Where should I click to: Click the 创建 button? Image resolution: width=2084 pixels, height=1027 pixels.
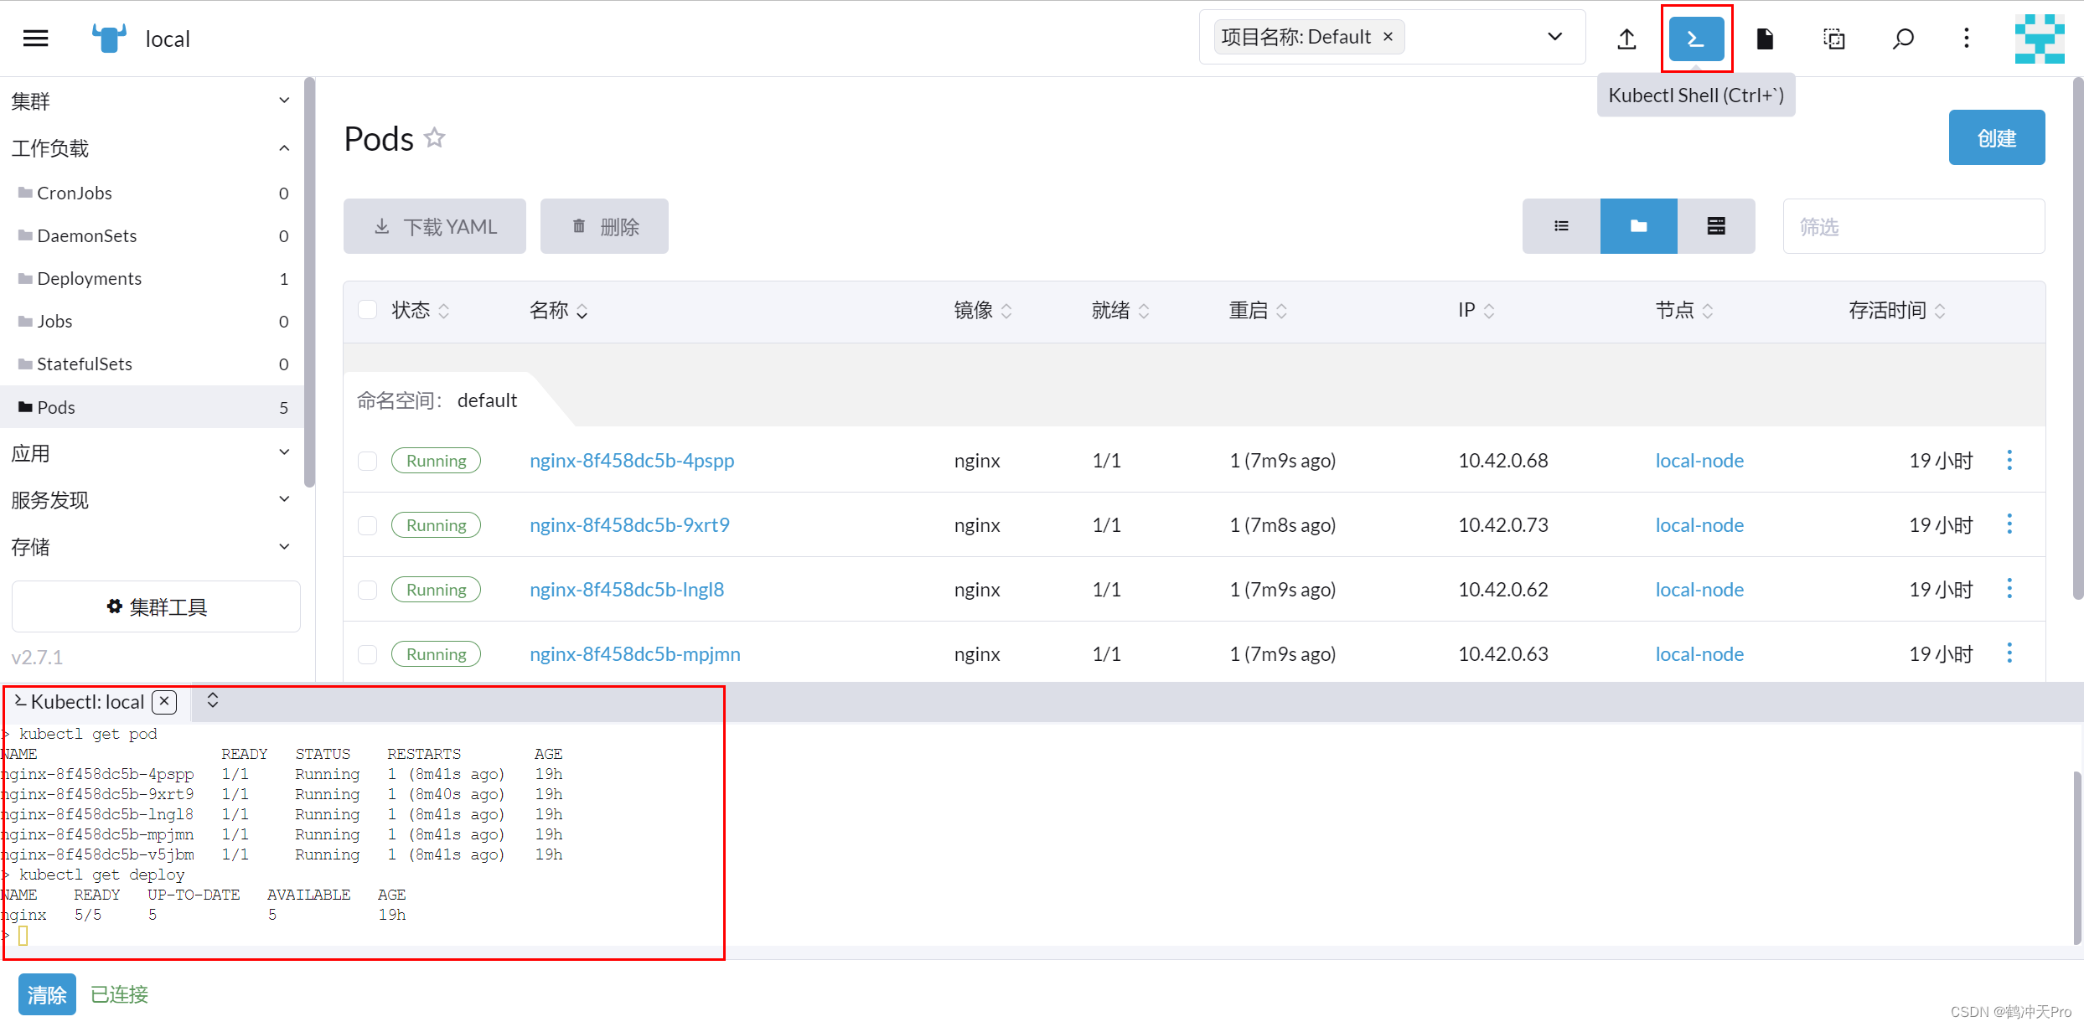1996,137
